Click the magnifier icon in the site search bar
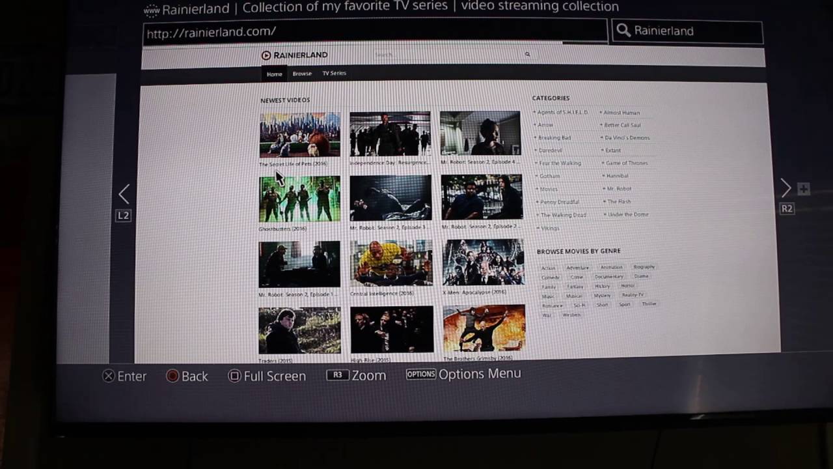Image resolution: width=833 pixels, height=469 pixels. tap(527, 55)
